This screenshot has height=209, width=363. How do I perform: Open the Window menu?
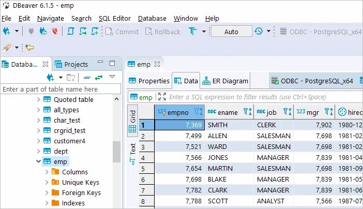tap(186, 18)
